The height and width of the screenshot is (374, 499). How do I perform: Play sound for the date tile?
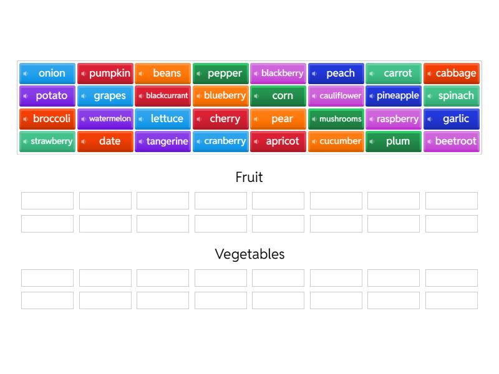pos(84,141)
